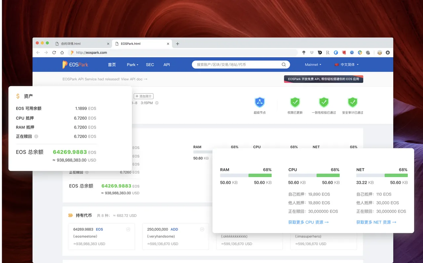Close the EOSPark.html tab
The width and height of the screenshot is (423, 263).
click(168, 44)
